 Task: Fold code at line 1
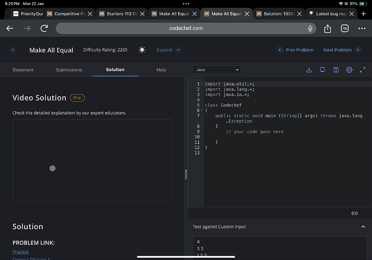pos(202,84)
